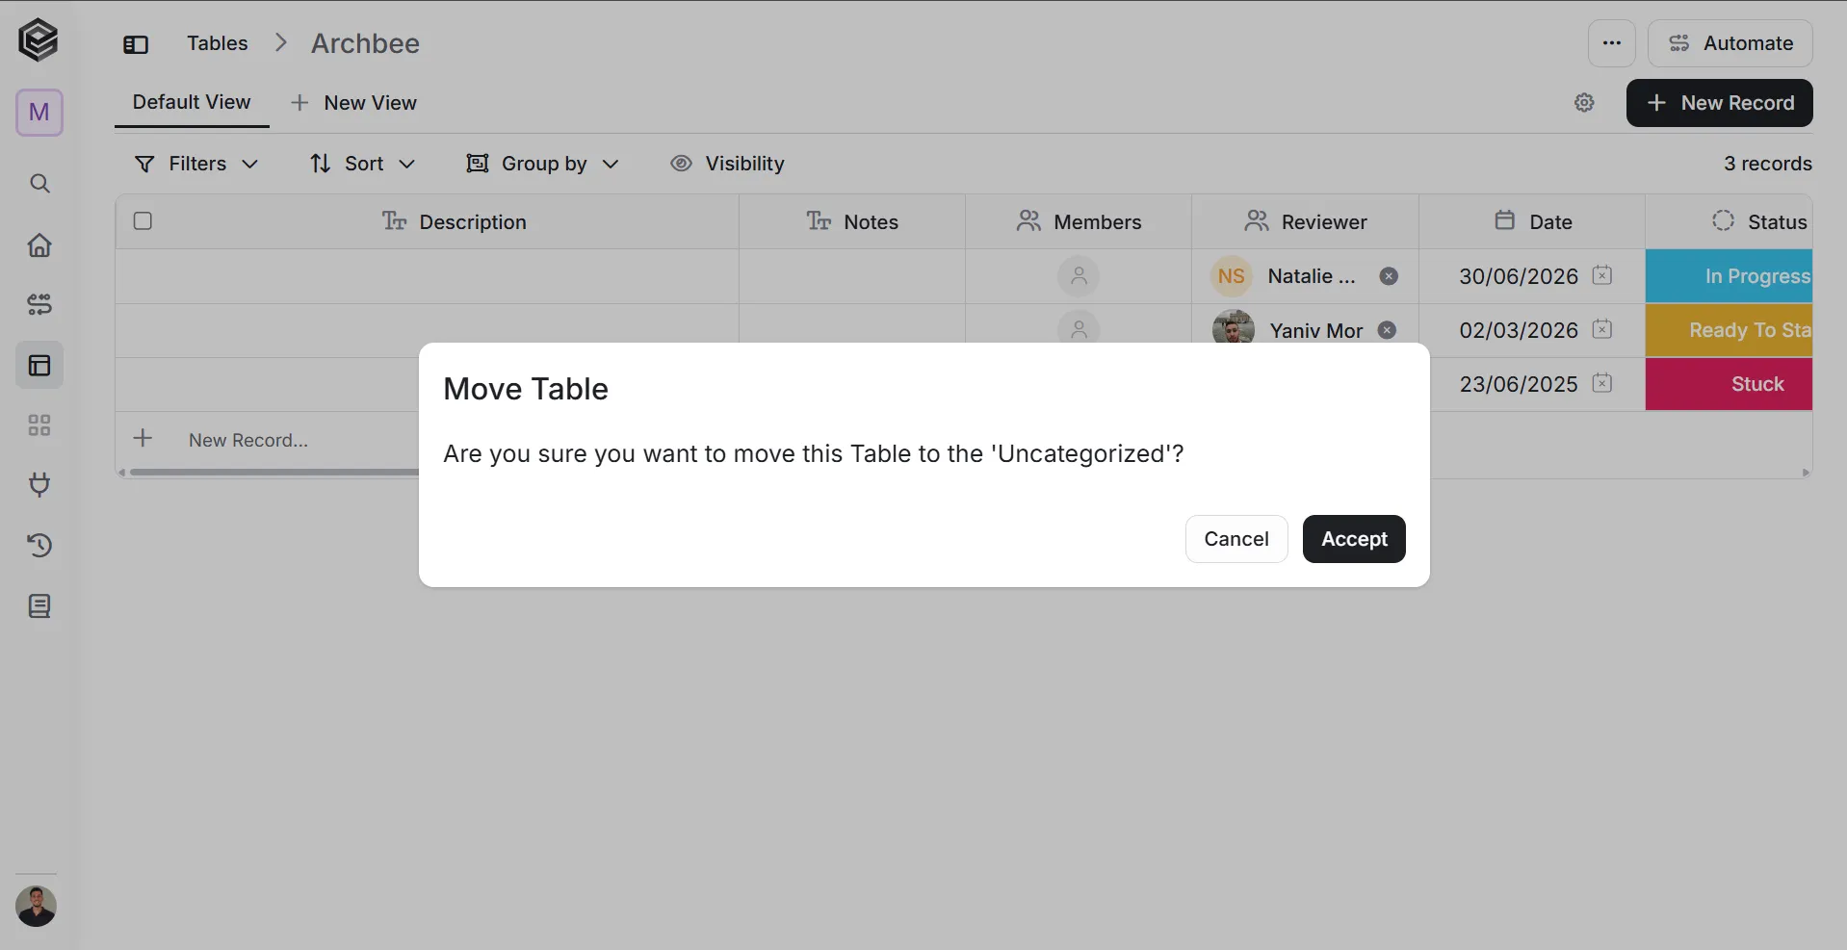Click the Reviewer column header
1847x950 pixels.
(1305, 222)
